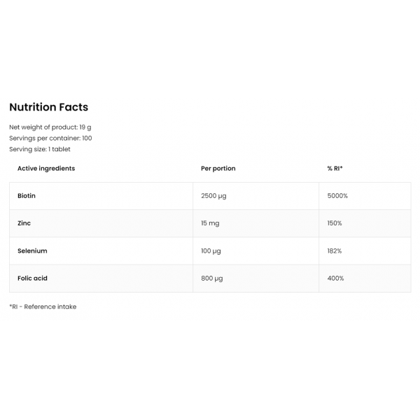This screenshot has height=420, width=420.
Task: Click the Active ingredients column header
Action: click(46, 169)
